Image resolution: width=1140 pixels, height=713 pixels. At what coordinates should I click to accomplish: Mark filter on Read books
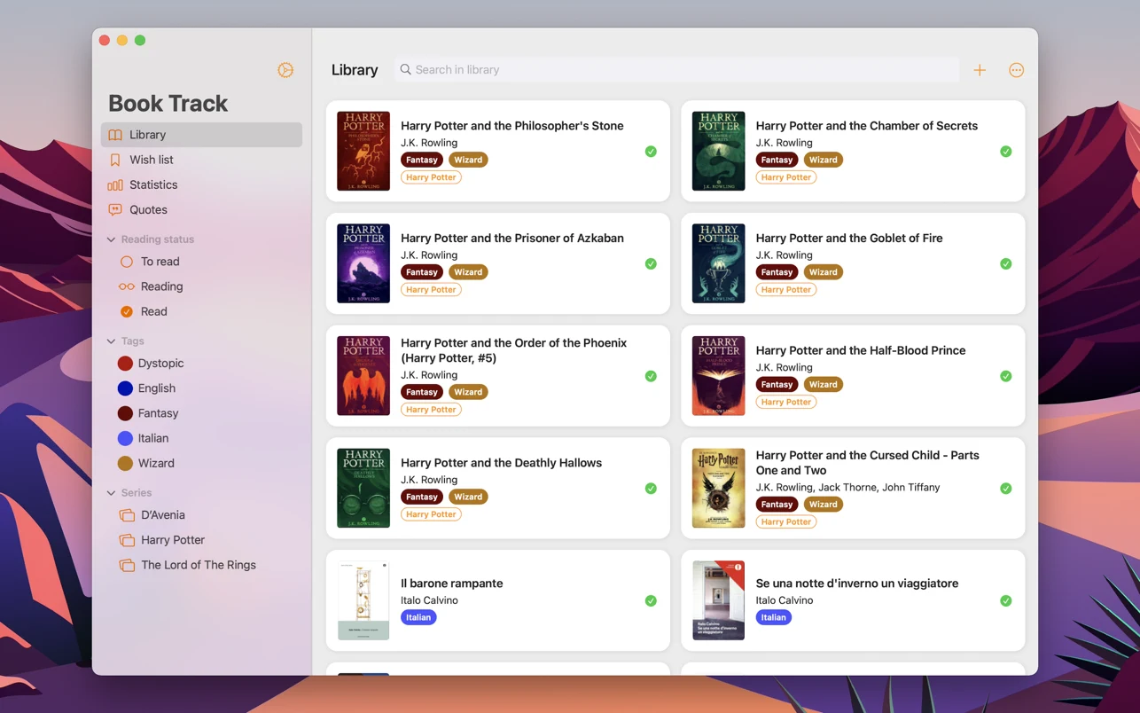125,311
